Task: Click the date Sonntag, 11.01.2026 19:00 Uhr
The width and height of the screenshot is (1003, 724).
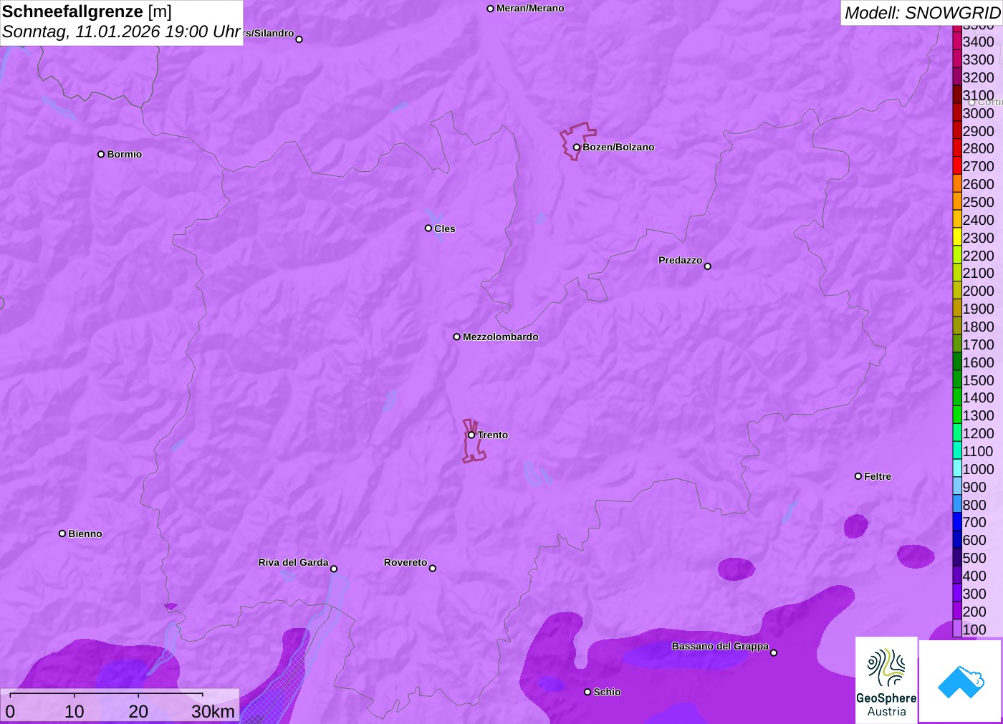Action: [121, 32]
